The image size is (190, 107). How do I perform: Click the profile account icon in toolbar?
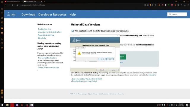(181, 5)
